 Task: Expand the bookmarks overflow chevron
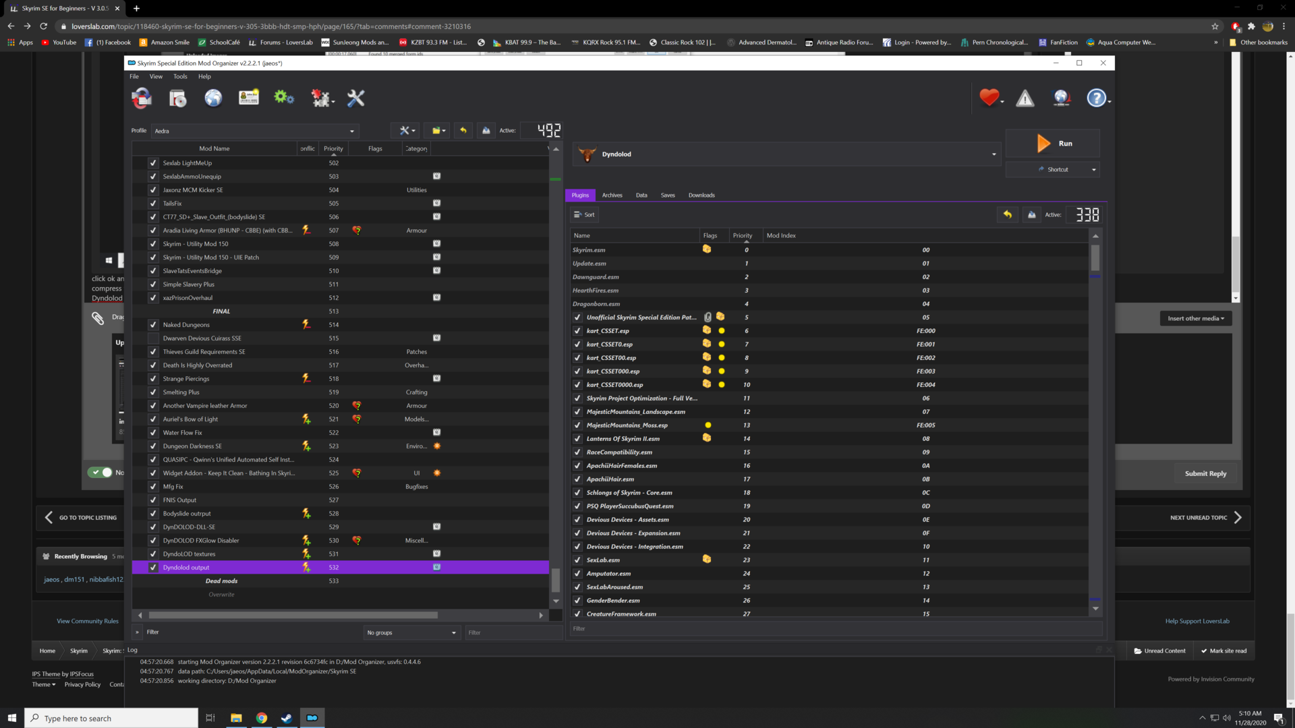tap(1216, 42)
